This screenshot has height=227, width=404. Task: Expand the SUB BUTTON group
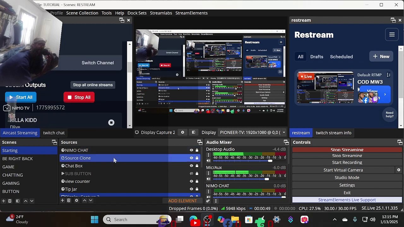tap(63, 173)
